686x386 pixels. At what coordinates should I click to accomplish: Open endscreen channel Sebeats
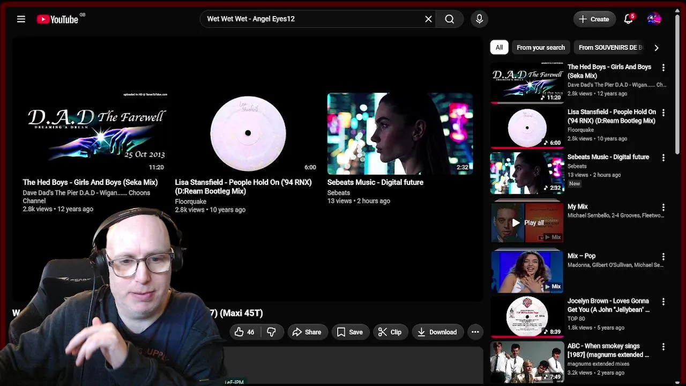pyautogui.click(x=339, y=192)
